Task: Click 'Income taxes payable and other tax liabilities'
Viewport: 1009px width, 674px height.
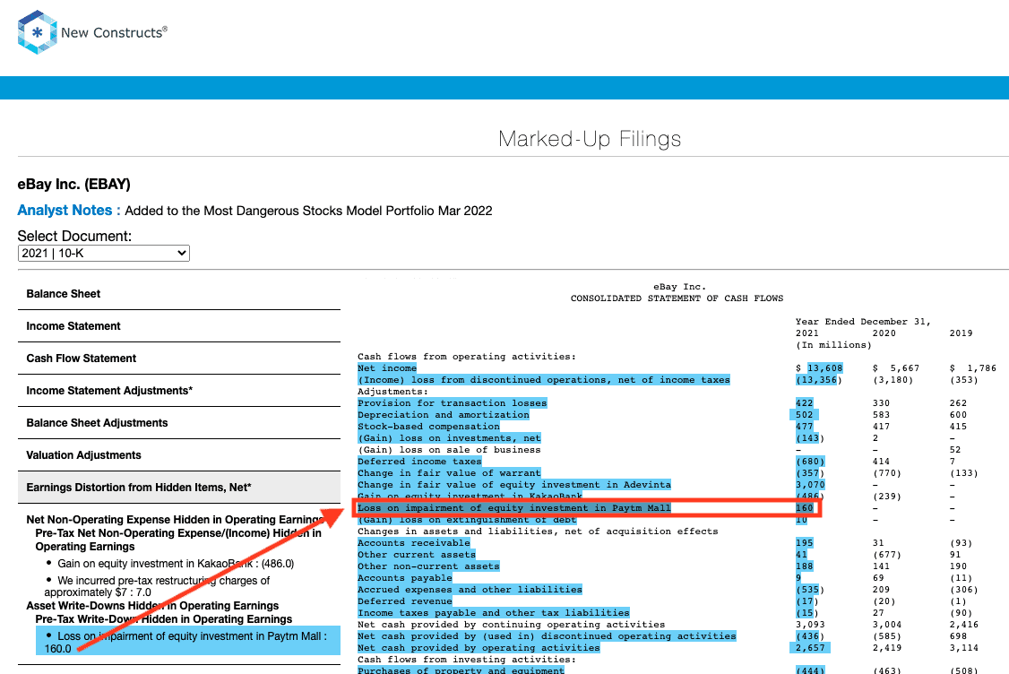Action: 494,613
